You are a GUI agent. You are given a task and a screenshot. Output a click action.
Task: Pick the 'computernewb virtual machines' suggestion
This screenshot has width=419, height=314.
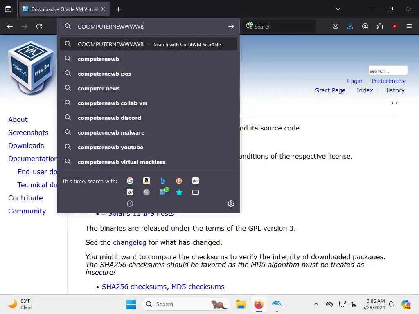148,162
